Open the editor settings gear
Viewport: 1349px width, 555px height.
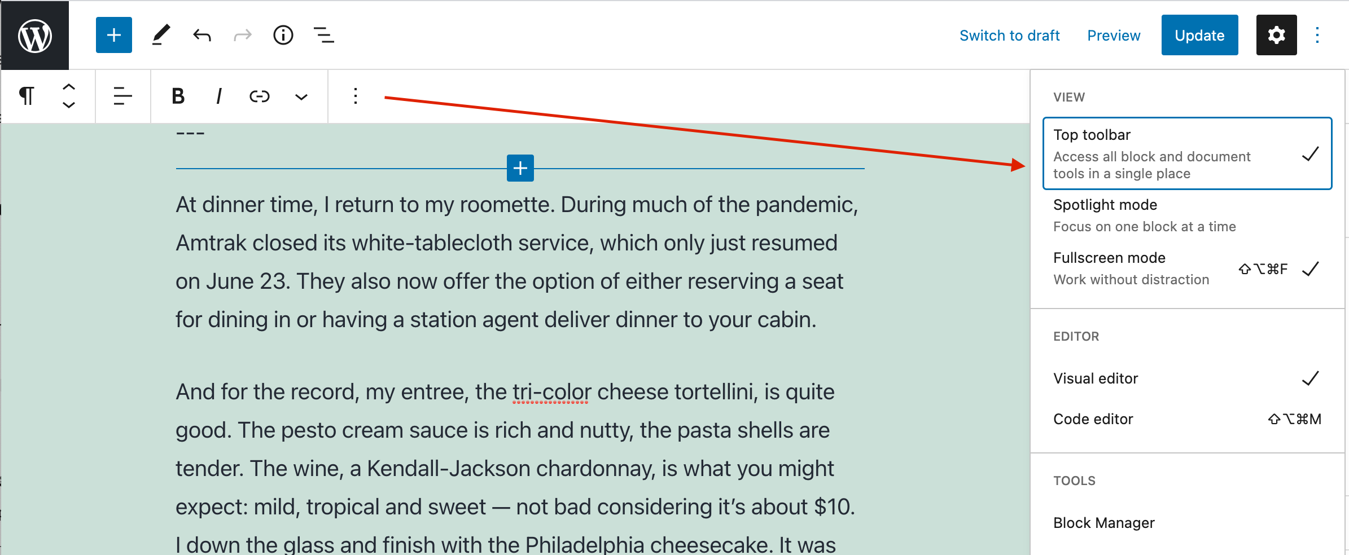click(x=1276, y=35)
